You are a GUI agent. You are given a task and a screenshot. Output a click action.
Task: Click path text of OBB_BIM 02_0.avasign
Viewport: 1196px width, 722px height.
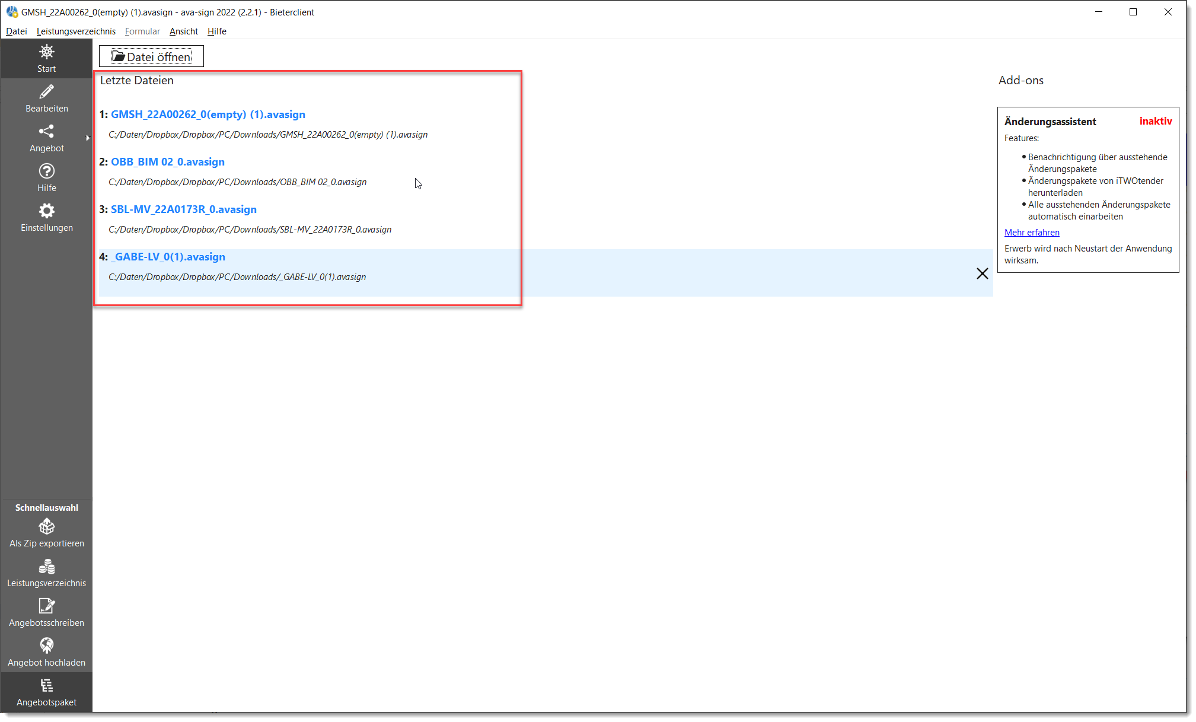[x=237, y=182]
